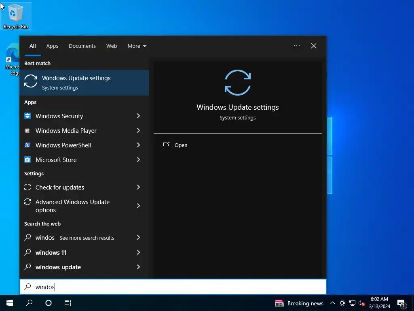The width and height of the screenshot is (414, 311).
Task: See more search results for windos
Action: 75,238
